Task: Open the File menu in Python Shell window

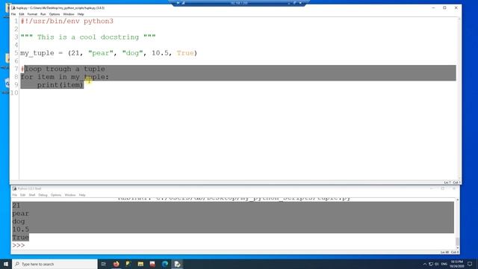Action: 15,195
